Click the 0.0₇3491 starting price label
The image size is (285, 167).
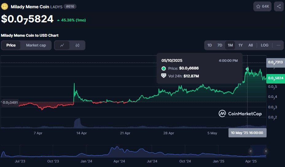(x=10, y=102)
